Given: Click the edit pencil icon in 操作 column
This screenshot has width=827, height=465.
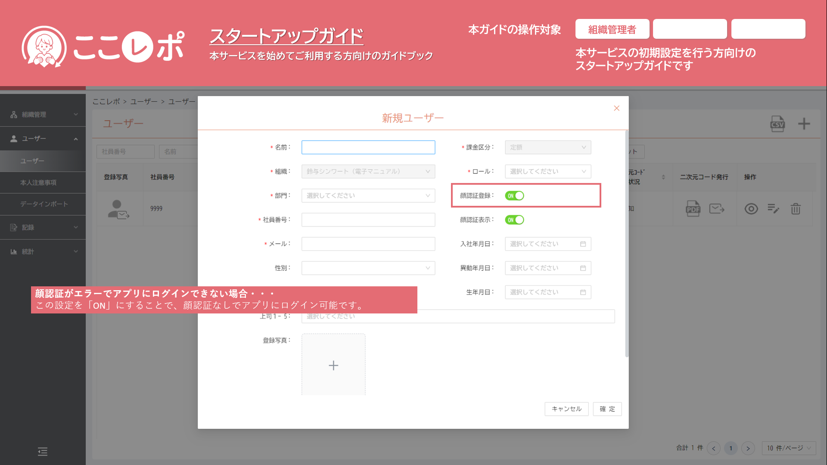Looking at the screenshot, I should [x=773, y=209].
